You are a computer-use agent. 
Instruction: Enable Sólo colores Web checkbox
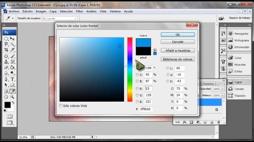coord(61,106)
